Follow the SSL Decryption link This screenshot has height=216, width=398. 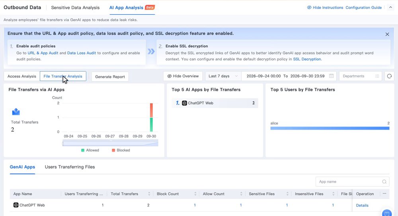307,59
